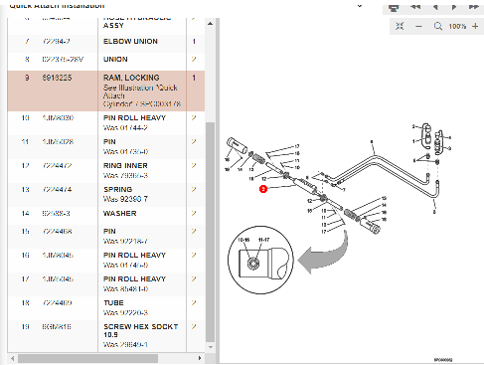Click part number 7224474
Screen dimensions: 484x365
coord(57,190)
